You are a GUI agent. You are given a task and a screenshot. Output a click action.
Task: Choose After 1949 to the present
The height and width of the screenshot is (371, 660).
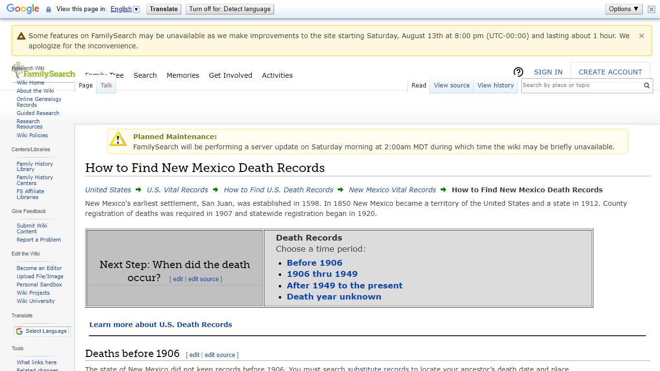click(344, 285)
